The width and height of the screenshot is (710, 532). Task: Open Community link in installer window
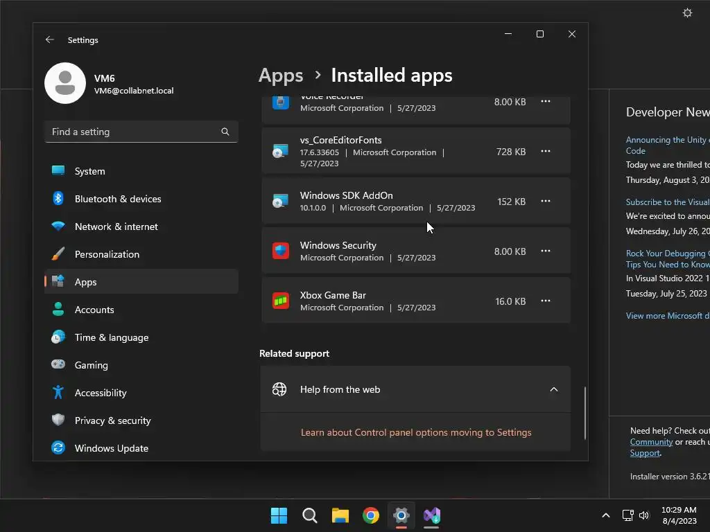point(651,442)
